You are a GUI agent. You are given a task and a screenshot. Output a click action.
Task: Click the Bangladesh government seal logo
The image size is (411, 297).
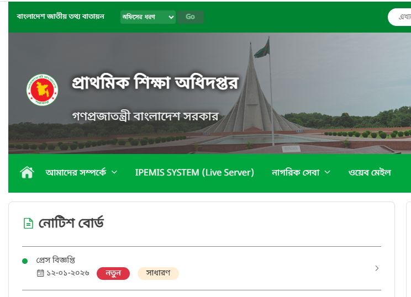pyautogui.click(x=42, y=89)
